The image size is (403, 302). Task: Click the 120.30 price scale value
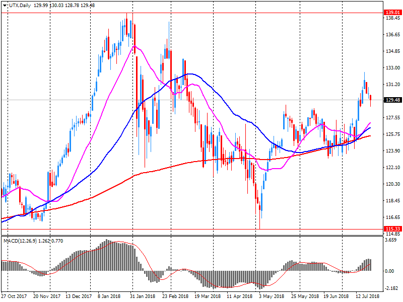tap(393, 184)
